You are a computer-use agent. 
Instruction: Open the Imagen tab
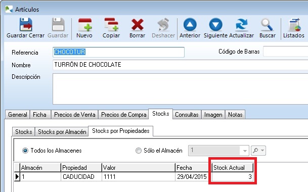213,115
